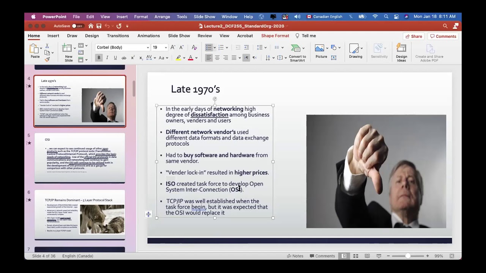
Task: Expand the numbered list dropdown
Action: tap(227, 47)
